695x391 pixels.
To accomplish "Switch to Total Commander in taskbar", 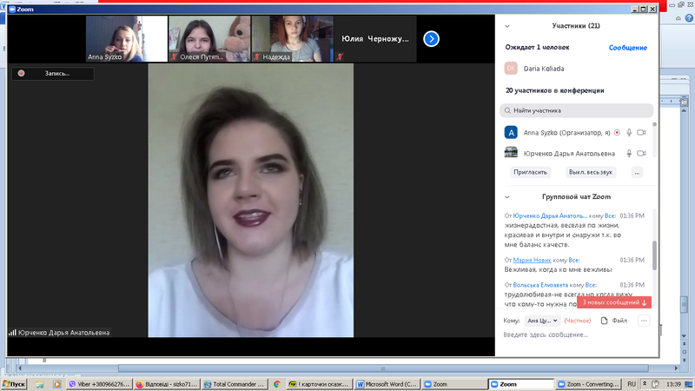I will point(230,383).
